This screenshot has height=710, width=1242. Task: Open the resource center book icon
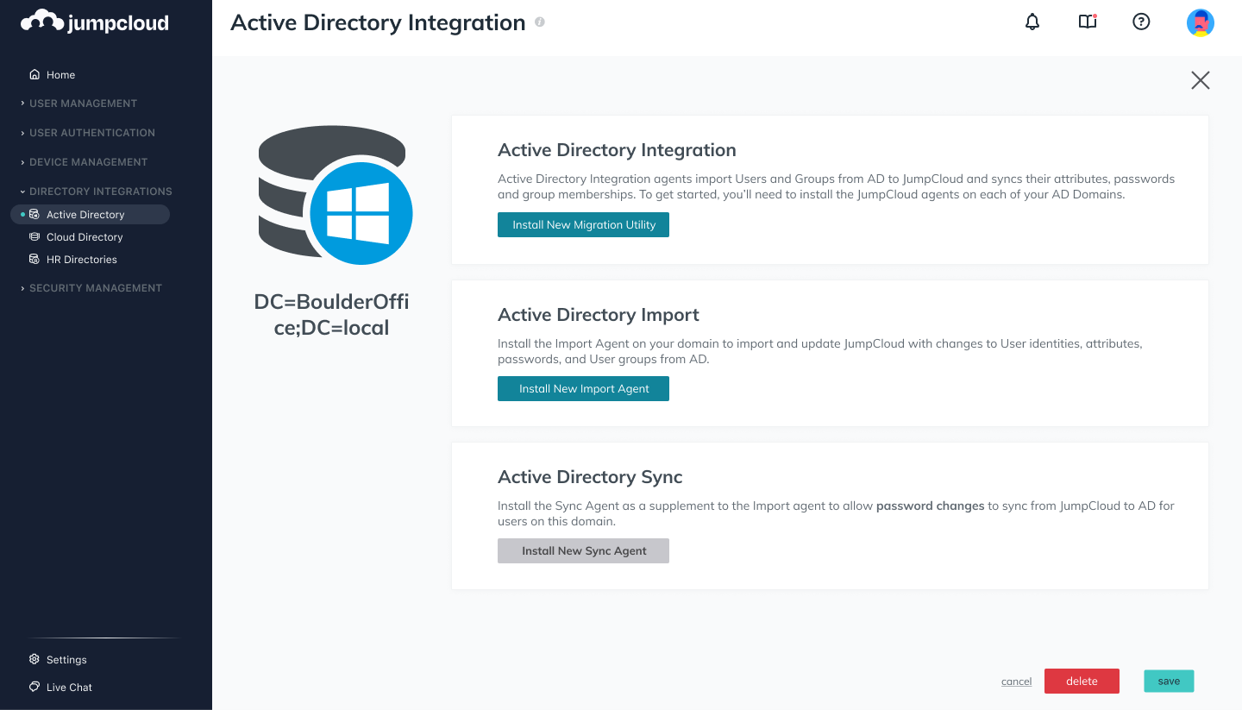coord(1087,22)
